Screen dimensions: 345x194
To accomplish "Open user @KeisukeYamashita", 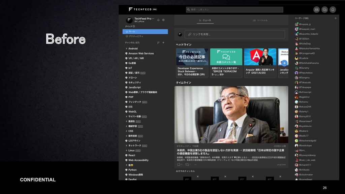I will 309,48.
